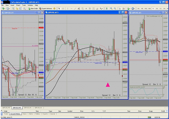Click the yellow diamond icon beside Expert Advisors
This screenshot has height=119, width=169.
click(54, 8)
